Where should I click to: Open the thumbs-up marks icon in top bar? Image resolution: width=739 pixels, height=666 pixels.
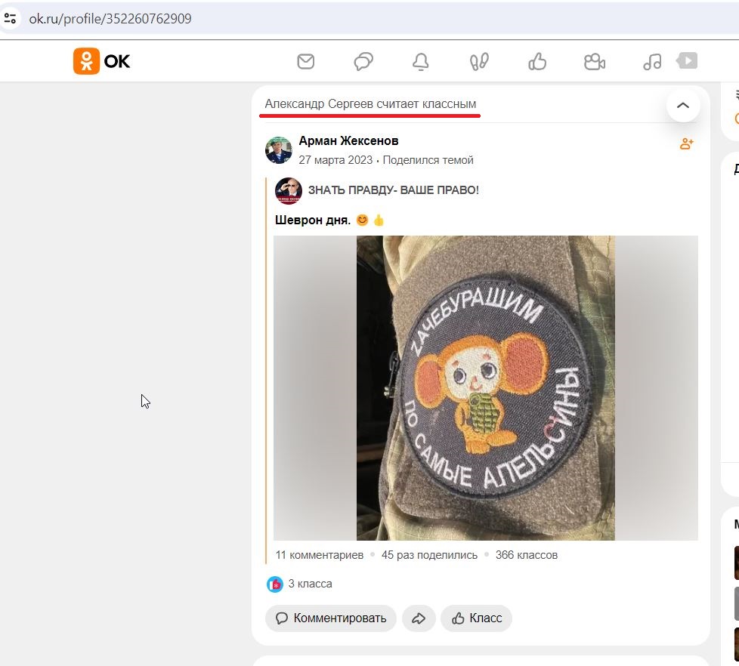(x=537, y=61)
